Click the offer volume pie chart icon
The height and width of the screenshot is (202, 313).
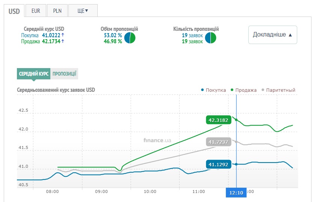coord(130,38)
